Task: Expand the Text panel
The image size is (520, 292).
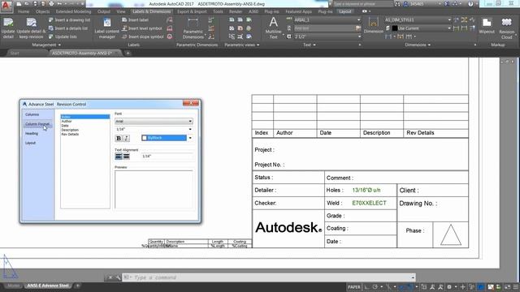Action: pos(309,45)
